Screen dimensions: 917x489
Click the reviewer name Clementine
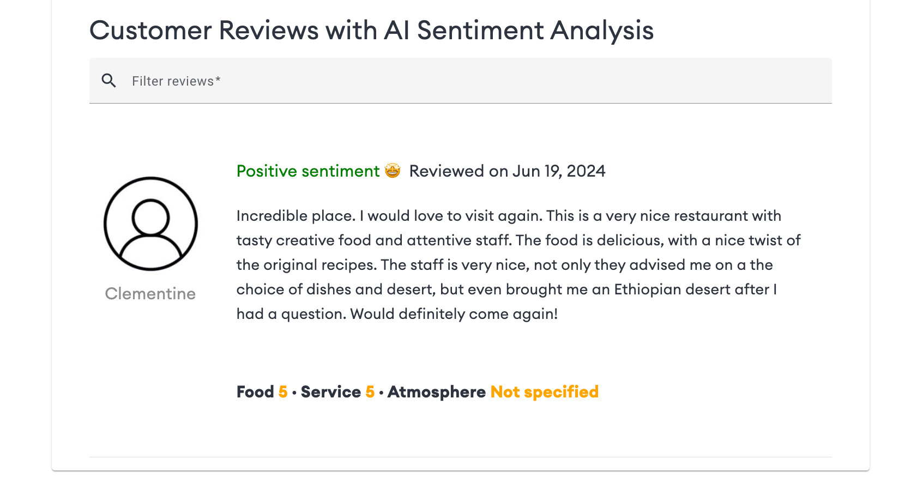[150, 294]
